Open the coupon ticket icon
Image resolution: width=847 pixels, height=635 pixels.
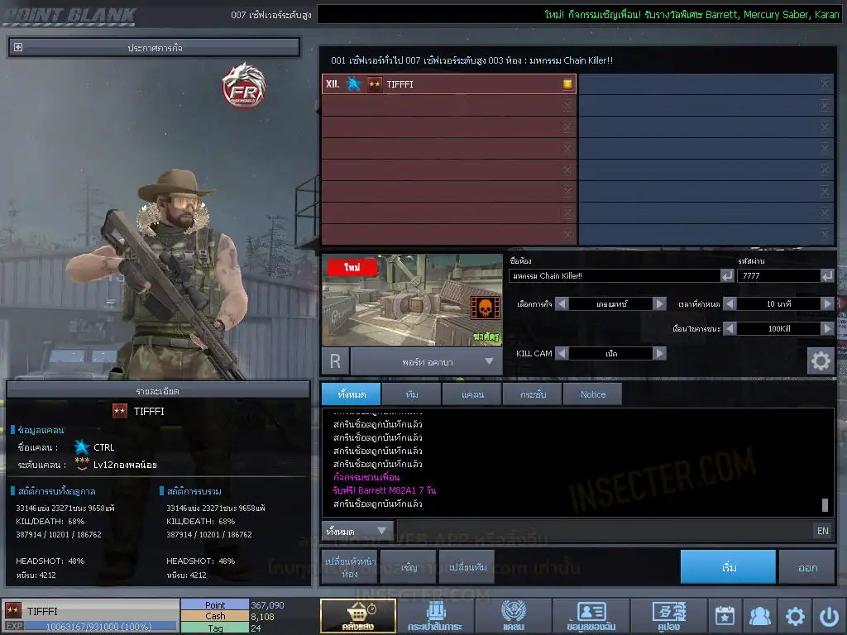coord(668,616)
